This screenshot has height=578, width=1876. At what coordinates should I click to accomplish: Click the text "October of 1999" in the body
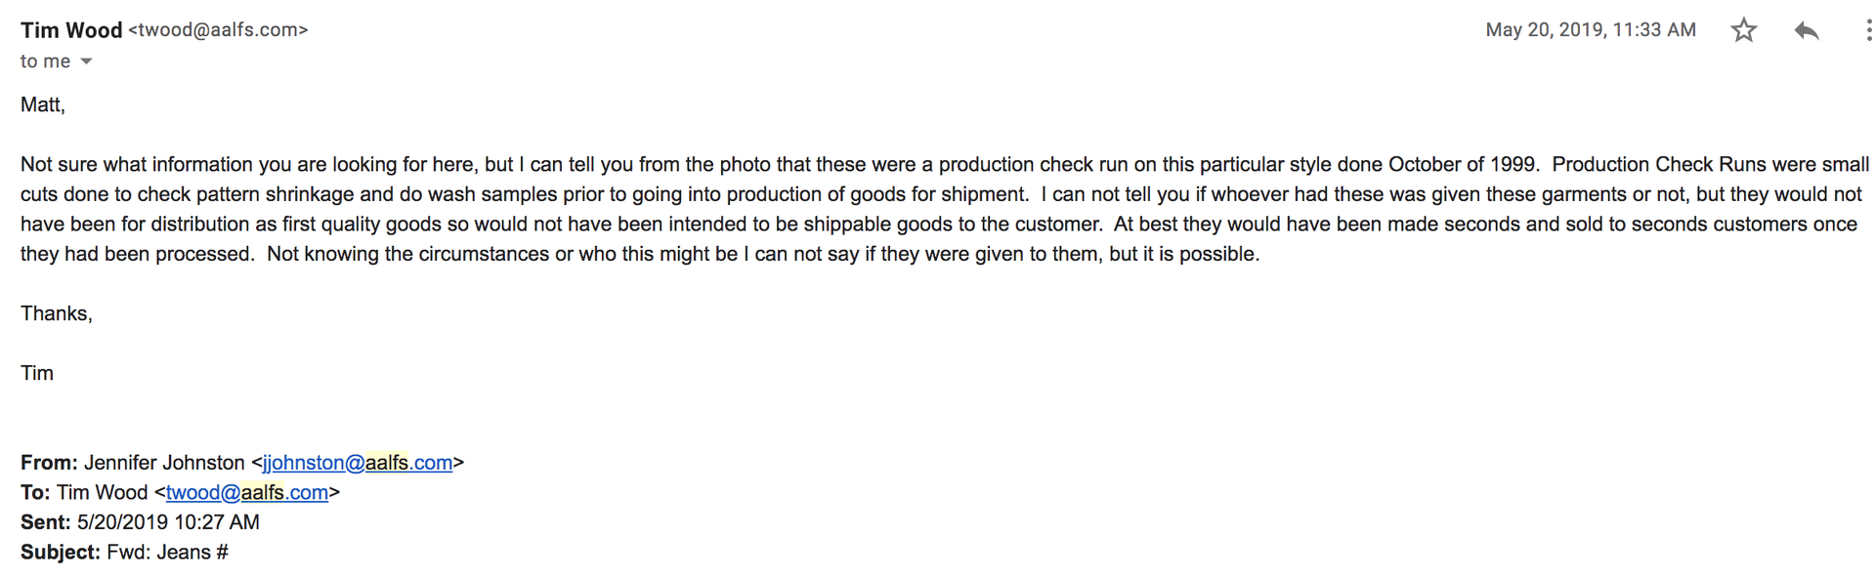[x=1463, y=165]
